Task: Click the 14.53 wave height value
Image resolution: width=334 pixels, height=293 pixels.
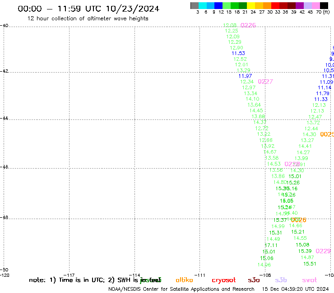Action: 274,164
